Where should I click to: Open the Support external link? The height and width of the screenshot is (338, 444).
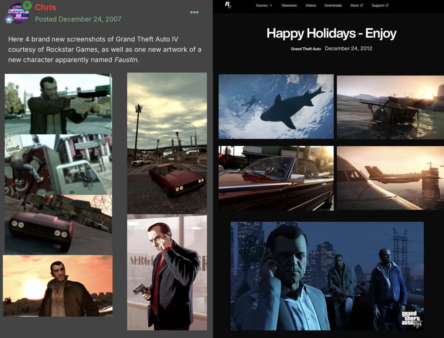(380, 6)
